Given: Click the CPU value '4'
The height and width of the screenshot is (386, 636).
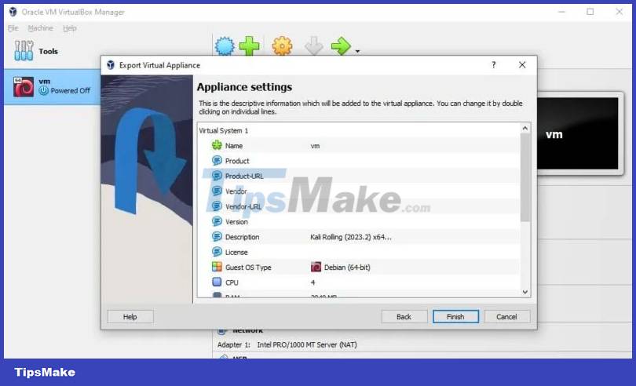Looking at the screenshot, I should pyautogui.click(x=313, y=282).
